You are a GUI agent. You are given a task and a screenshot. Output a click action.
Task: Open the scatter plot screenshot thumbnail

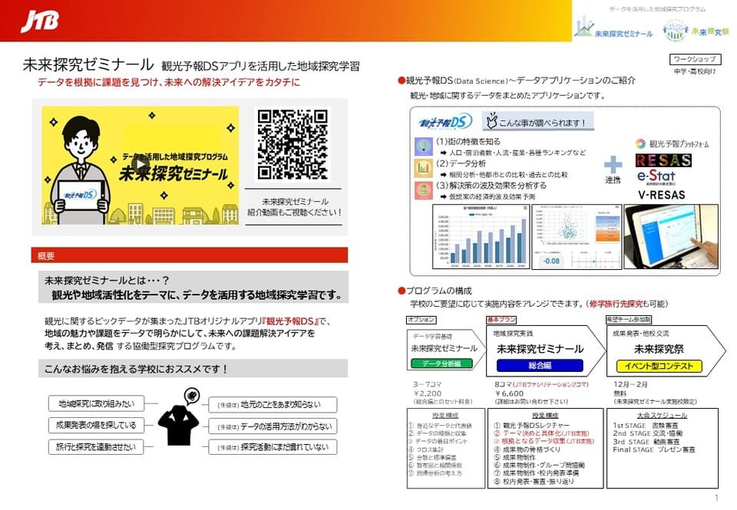tap(577, 237)
